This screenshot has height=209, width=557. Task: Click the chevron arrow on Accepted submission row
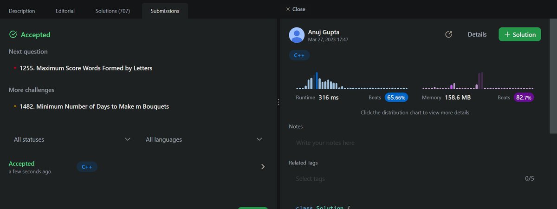(263, 167)
